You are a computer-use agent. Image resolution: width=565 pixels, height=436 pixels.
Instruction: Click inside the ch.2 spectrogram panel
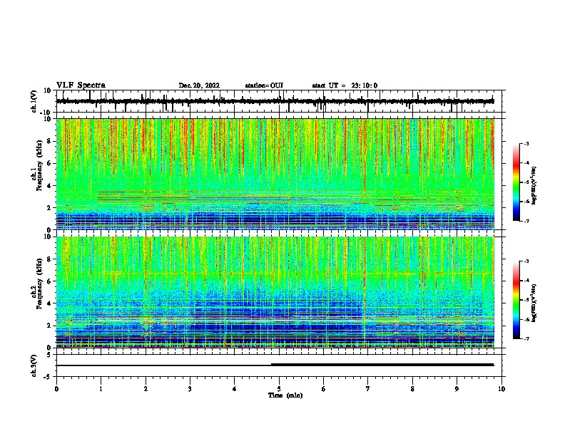point(275,292)
